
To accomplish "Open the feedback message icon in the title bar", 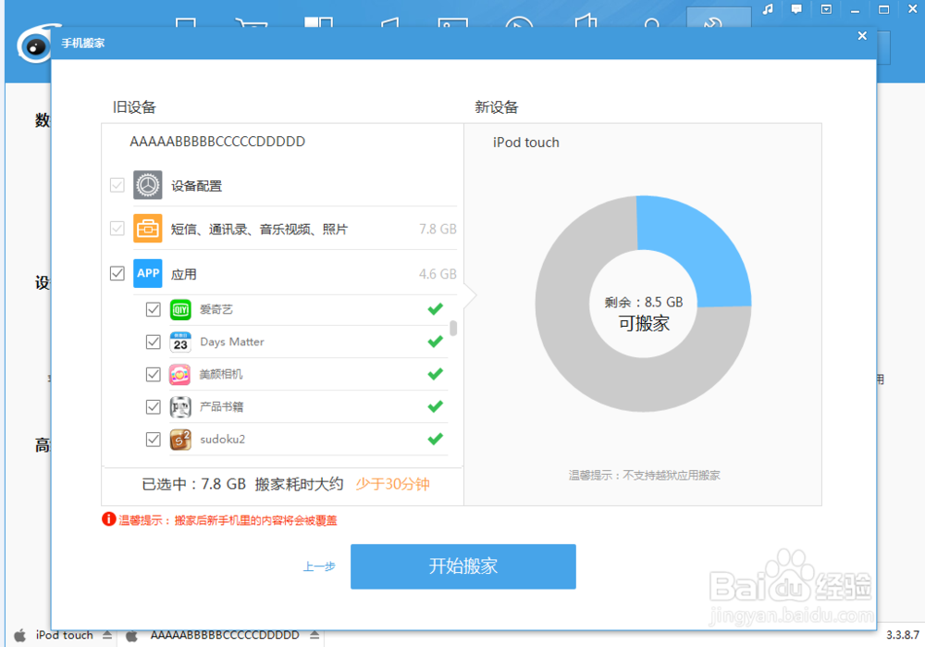I will pyautogui.click(x=796, y=10).
